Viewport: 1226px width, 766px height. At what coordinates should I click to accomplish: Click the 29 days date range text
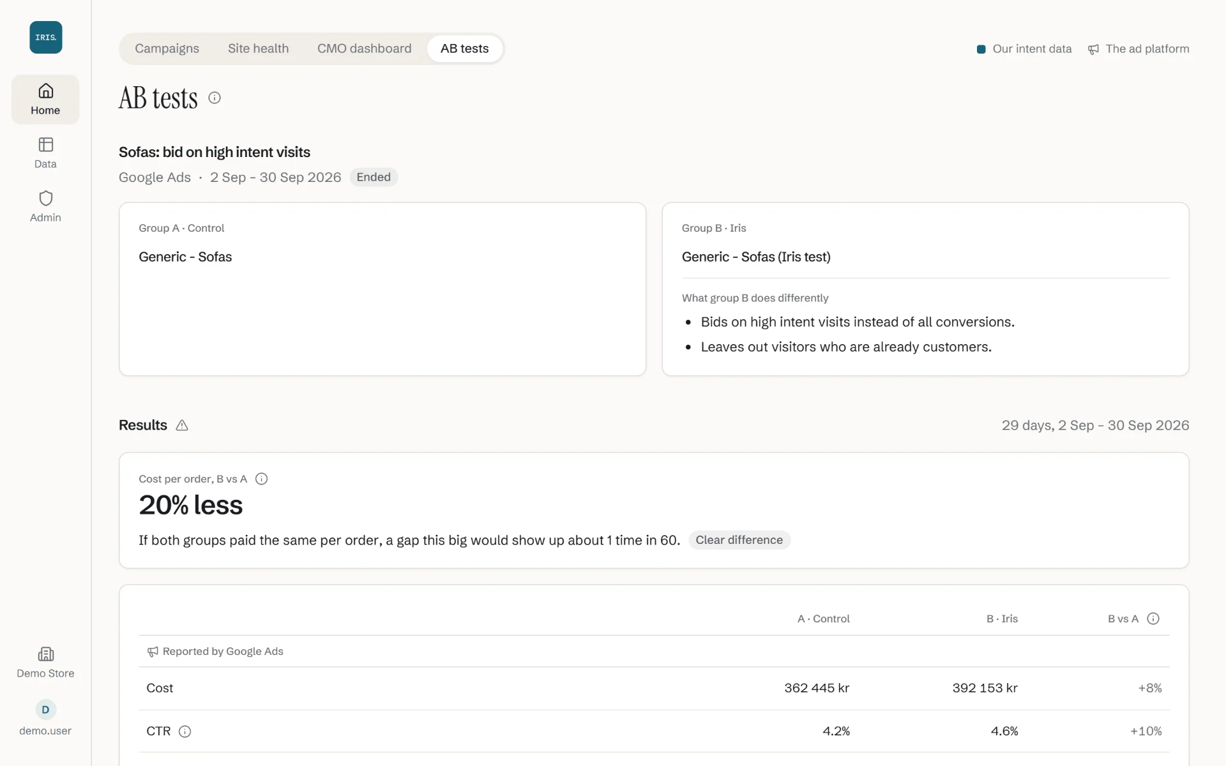click(1095, 425)
